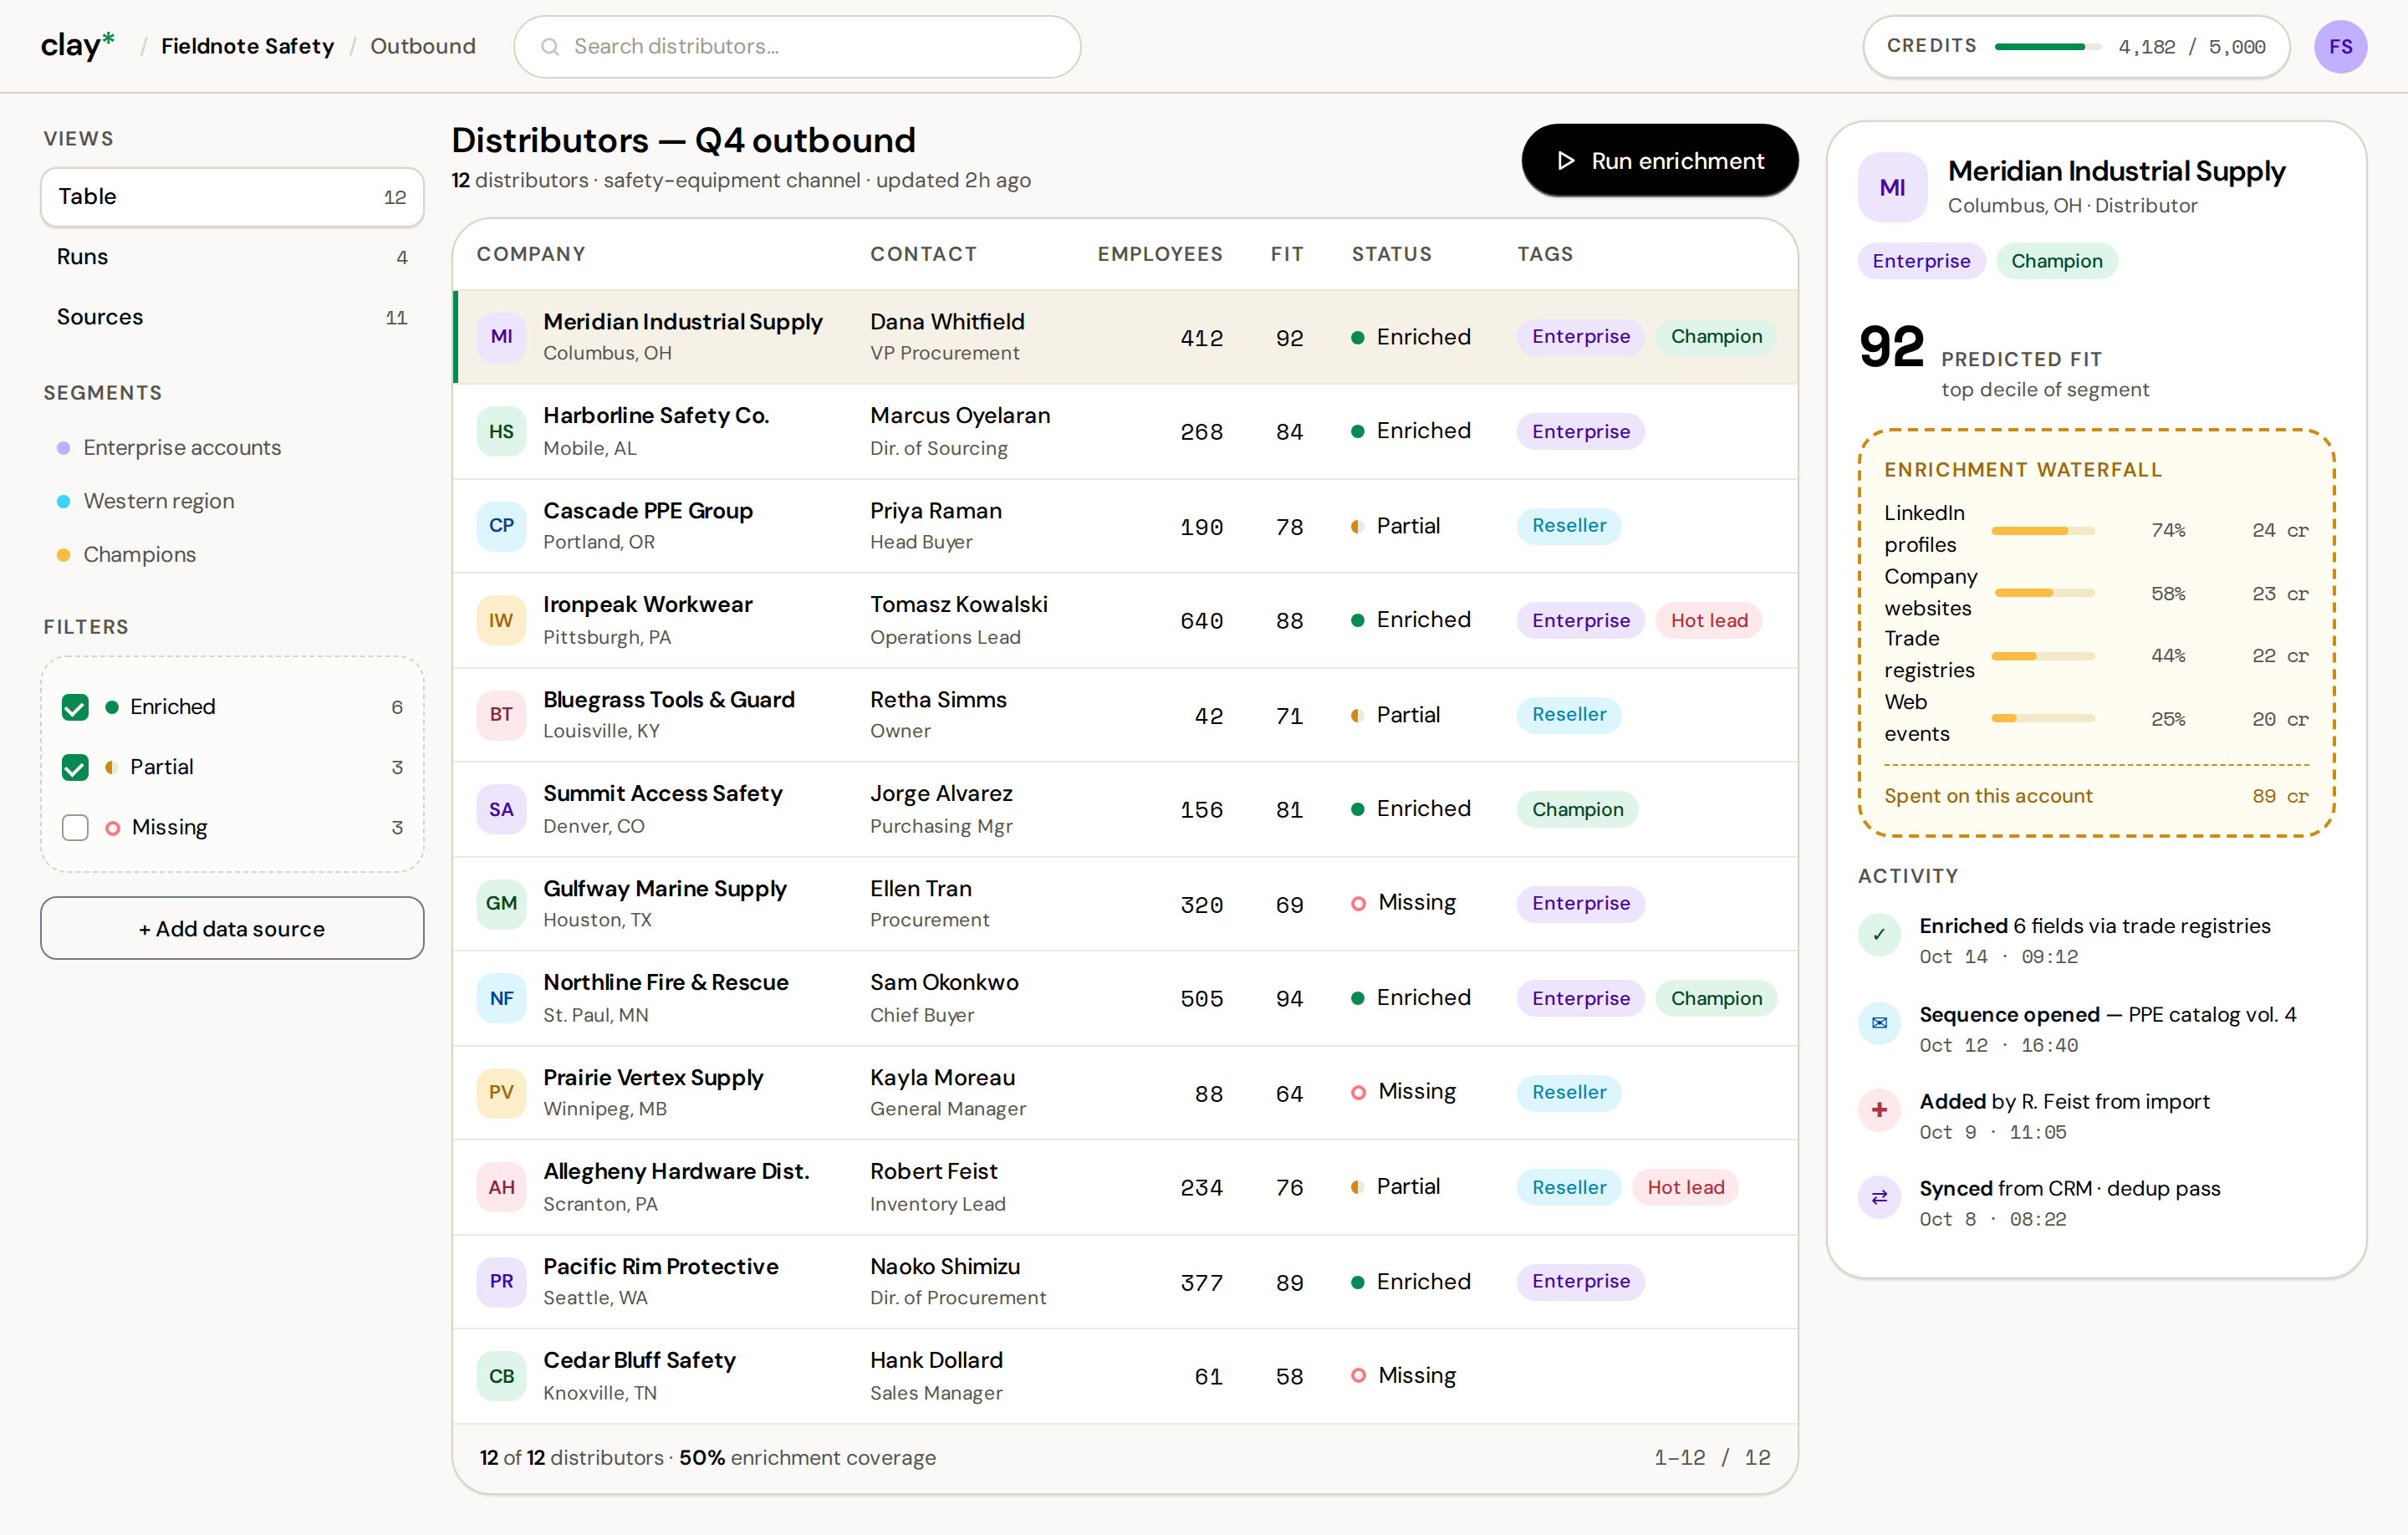The image size is (2408, 1535).
Task: Click the red plus Added activity icon
Action: (x=1879, y=1110)
